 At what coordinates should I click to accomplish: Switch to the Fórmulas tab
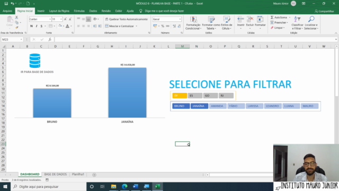[x=79, y=11]
